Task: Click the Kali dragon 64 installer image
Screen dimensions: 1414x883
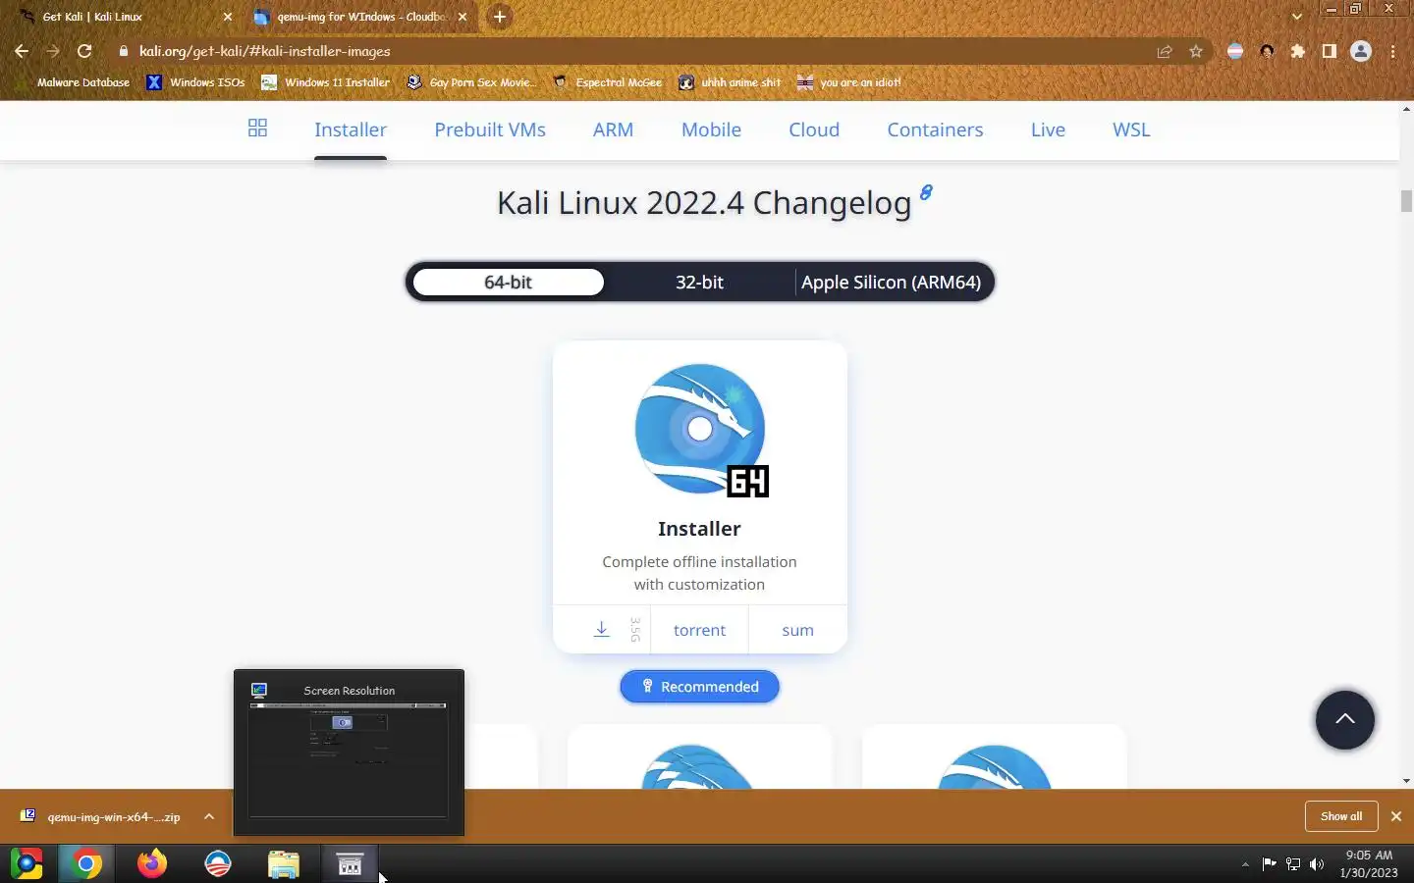Action: tap(701, 430)
